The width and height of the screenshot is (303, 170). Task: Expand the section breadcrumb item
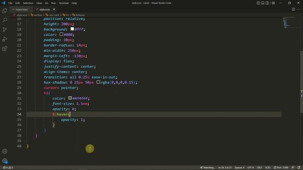click(36, 15)
